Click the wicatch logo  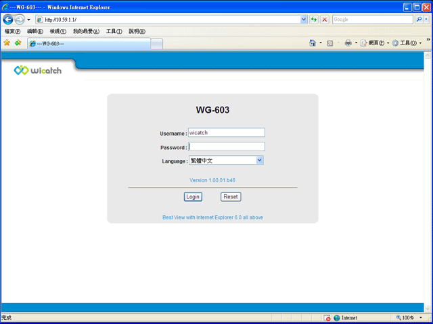coord(38,70)
